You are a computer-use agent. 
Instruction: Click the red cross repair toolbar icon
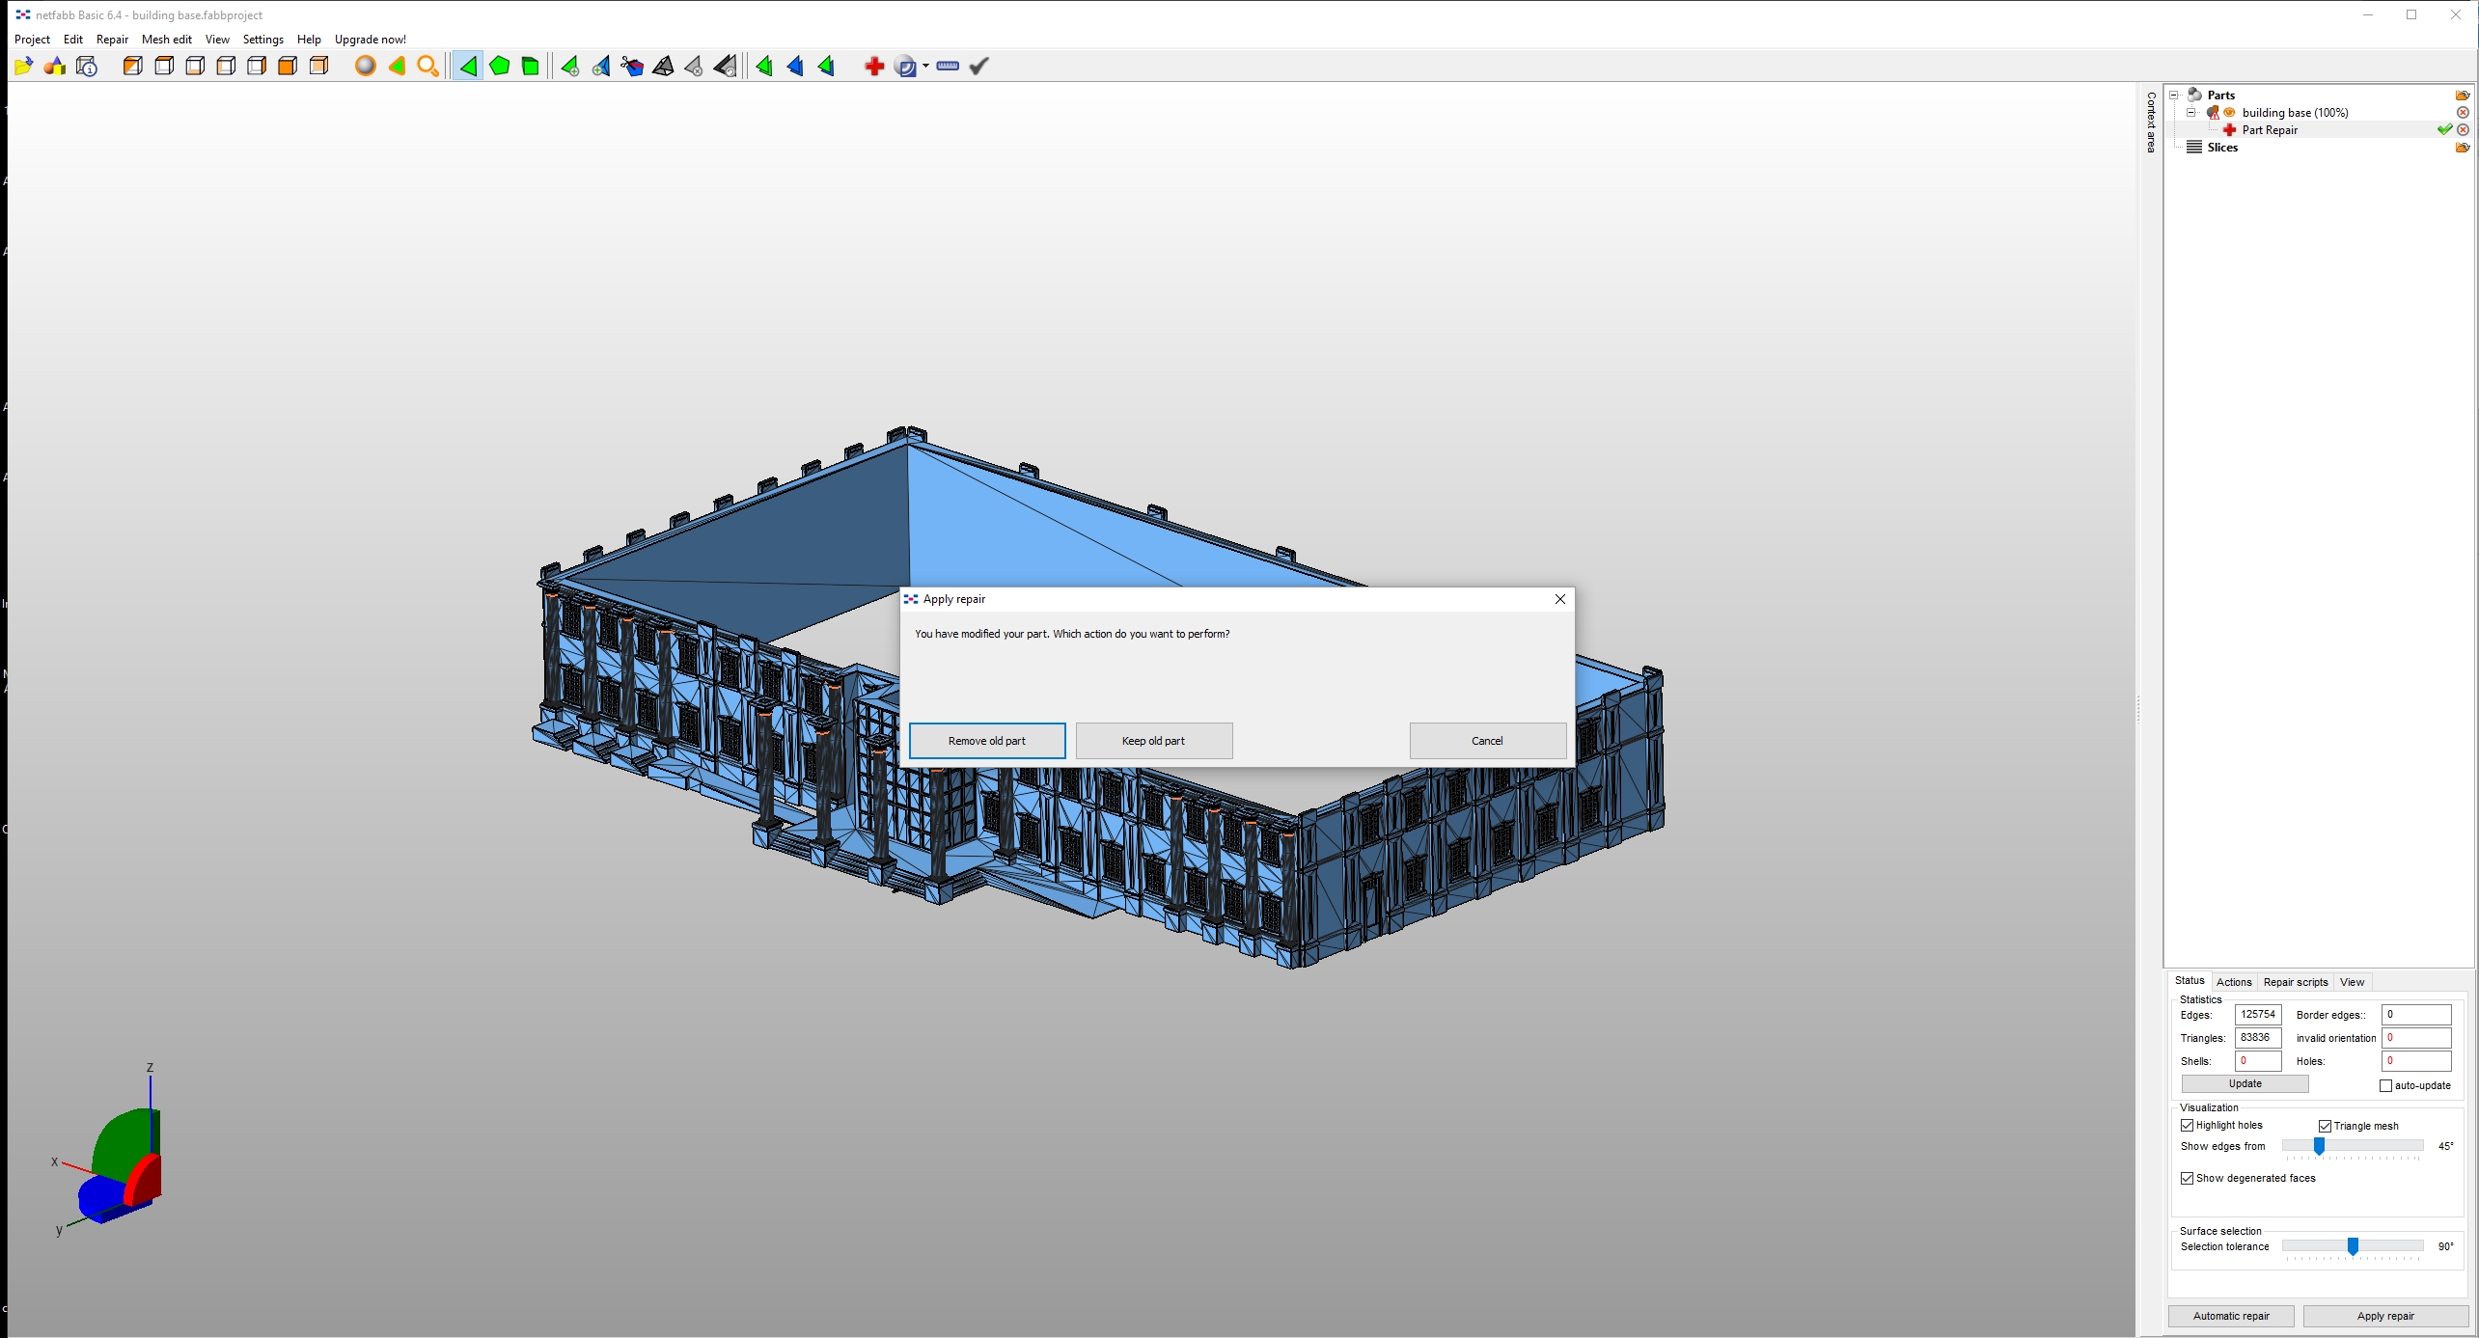pos(874,67)
